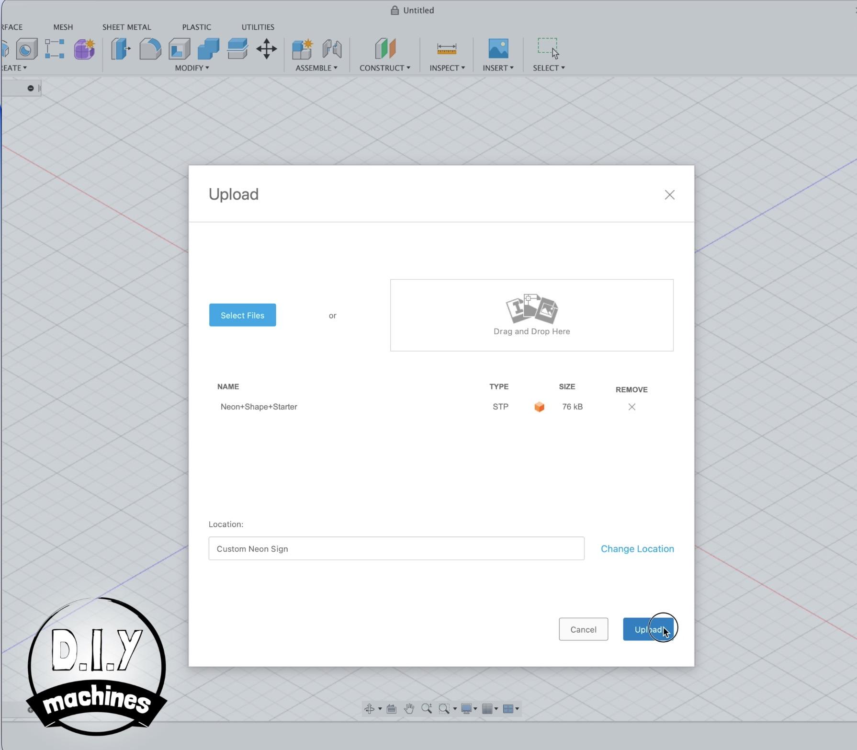
Task: Expand the Display Settings dropdown
Action: [468, 708]
